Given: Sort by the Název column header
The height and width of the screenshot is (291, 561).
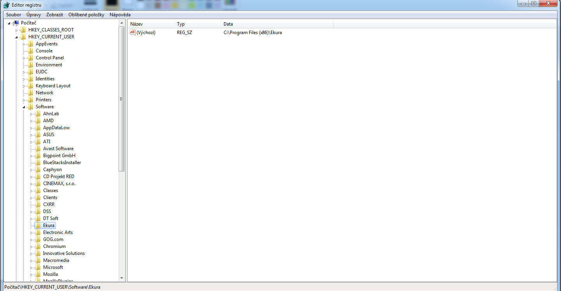Looking at the screenshot, I should [x=150, y=24].
